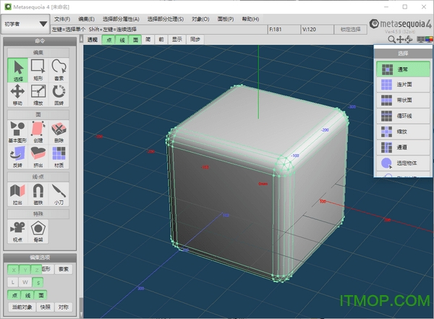Select the 创建 create face tool

(x=38, y=132)
